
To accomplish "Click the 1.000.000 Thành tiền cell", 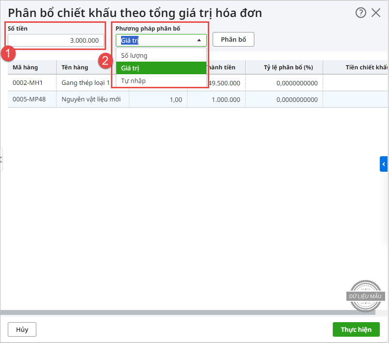I will click(x=225, y=99).
